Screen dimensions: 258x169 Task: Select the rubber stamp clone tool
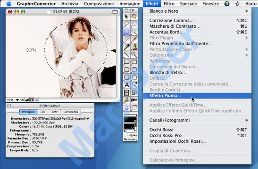coord(126,100)
